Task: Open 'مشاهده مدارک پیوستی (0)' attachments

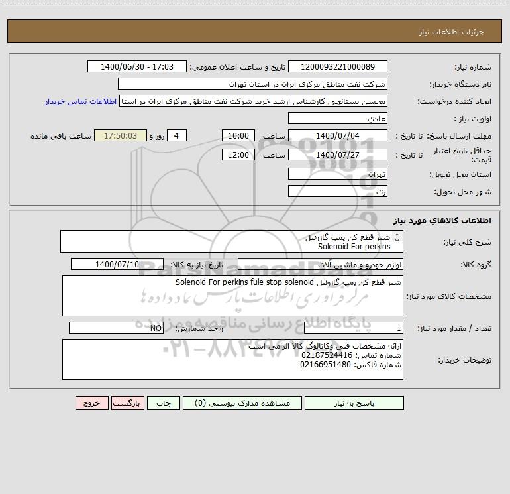Action: pos(242,402)
